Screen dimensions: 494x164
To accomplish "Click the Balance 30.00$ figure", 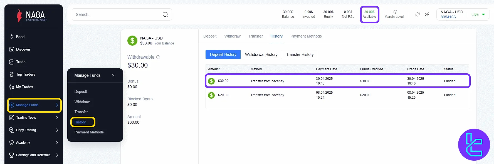I will coord(288,12).
